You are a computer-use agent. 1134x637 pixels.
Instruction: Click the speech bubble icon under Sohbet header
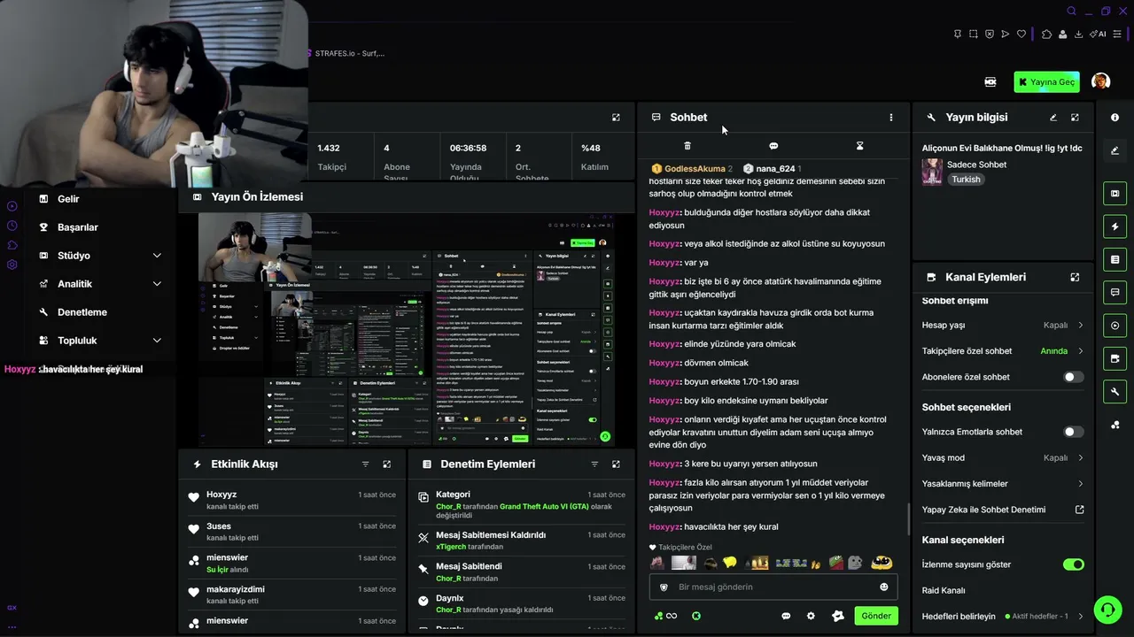tap(773, 146)
